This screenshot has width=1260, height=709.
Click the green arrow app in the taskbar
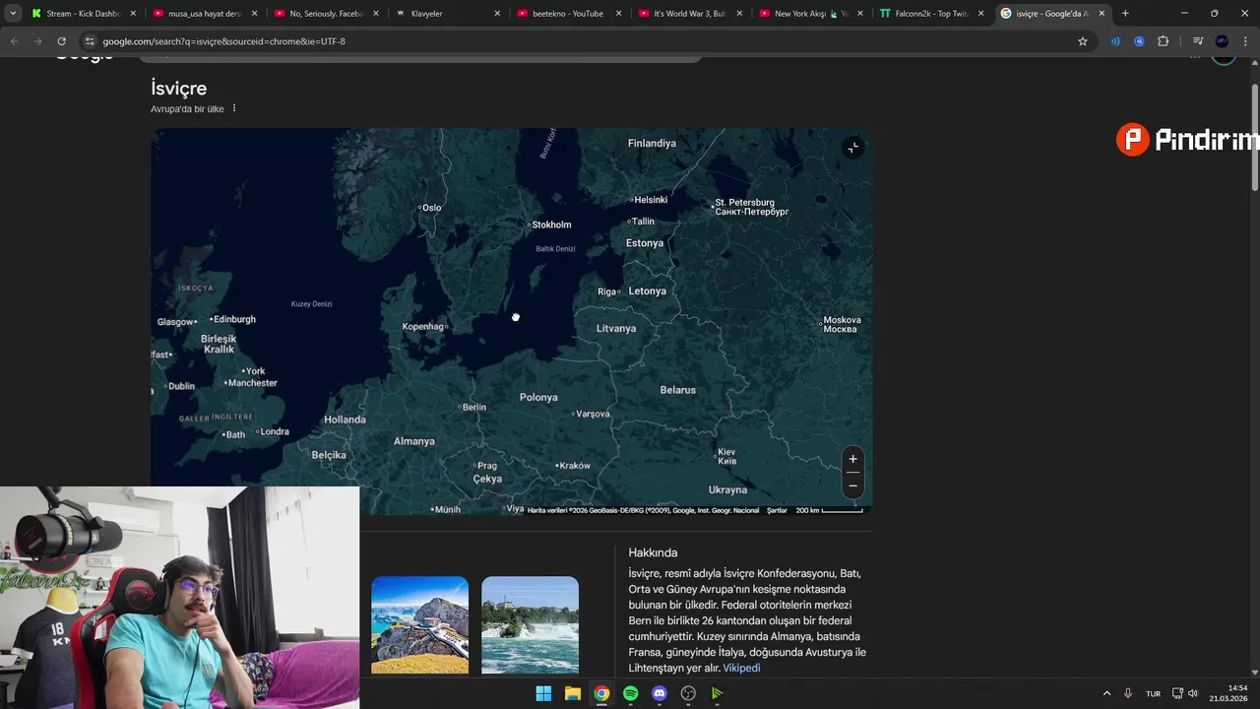pyautogui.click(x=718, y=693)
